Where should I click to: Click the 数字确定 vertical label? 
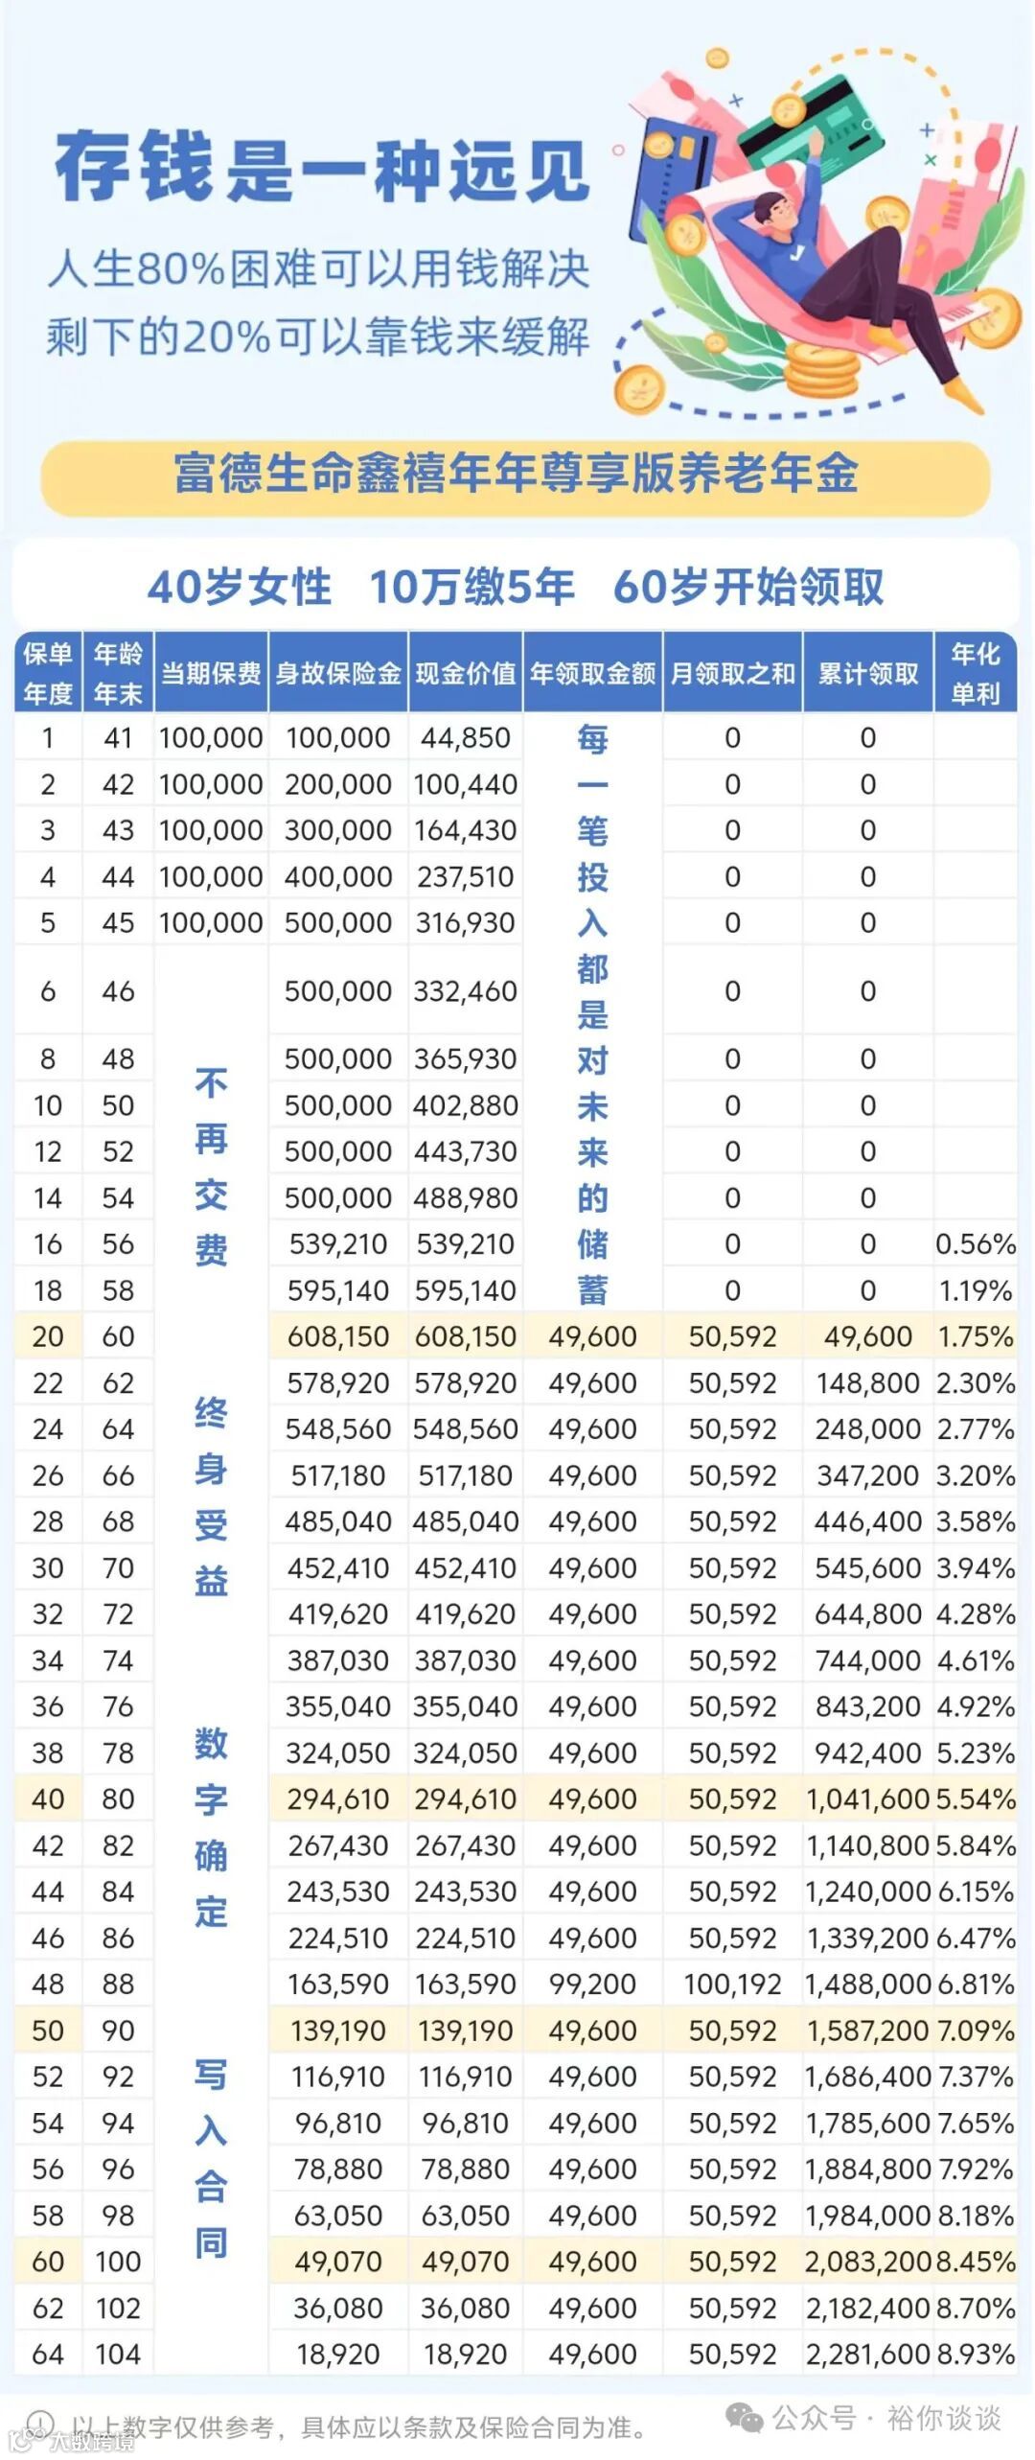211,1826
